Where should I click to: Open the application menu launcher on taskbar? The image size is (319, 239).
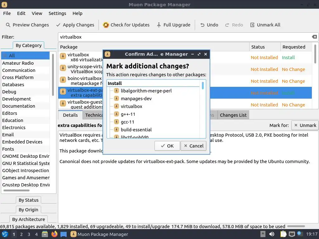[x=5, y=234]
